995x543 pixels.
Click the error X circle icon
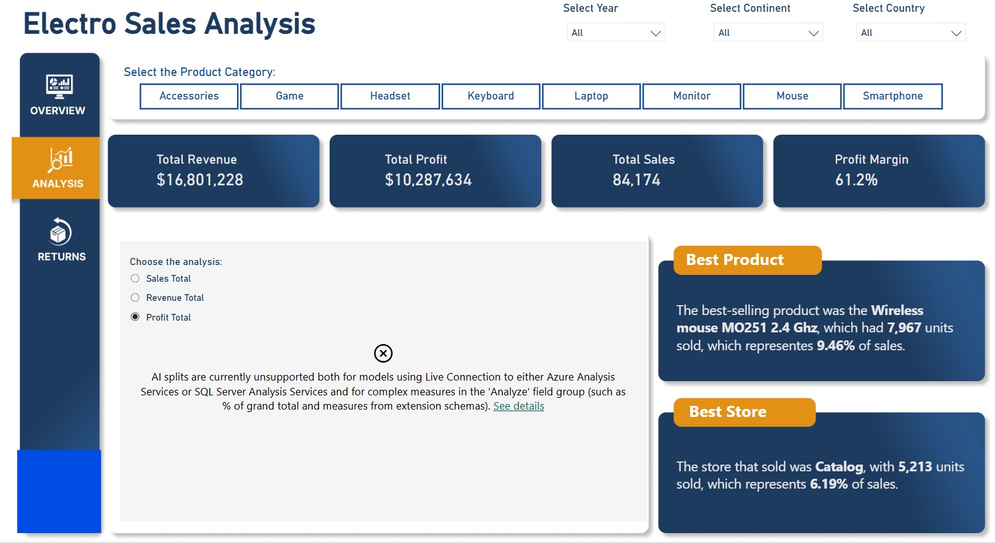tap(383, 353)
